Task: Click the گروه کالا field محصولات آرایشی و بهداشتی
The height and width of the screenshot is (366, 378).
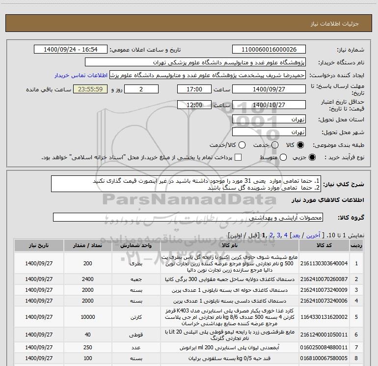Action: (188, 217)
